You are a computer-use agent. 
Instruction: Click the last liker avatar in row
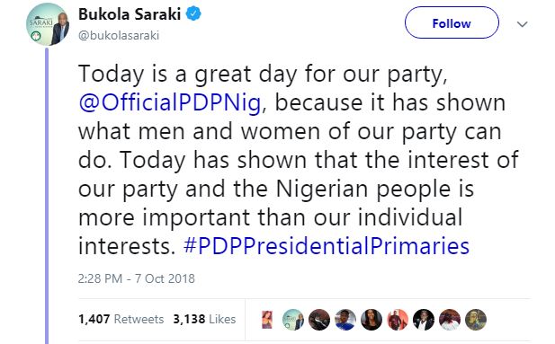click(476, 319)
